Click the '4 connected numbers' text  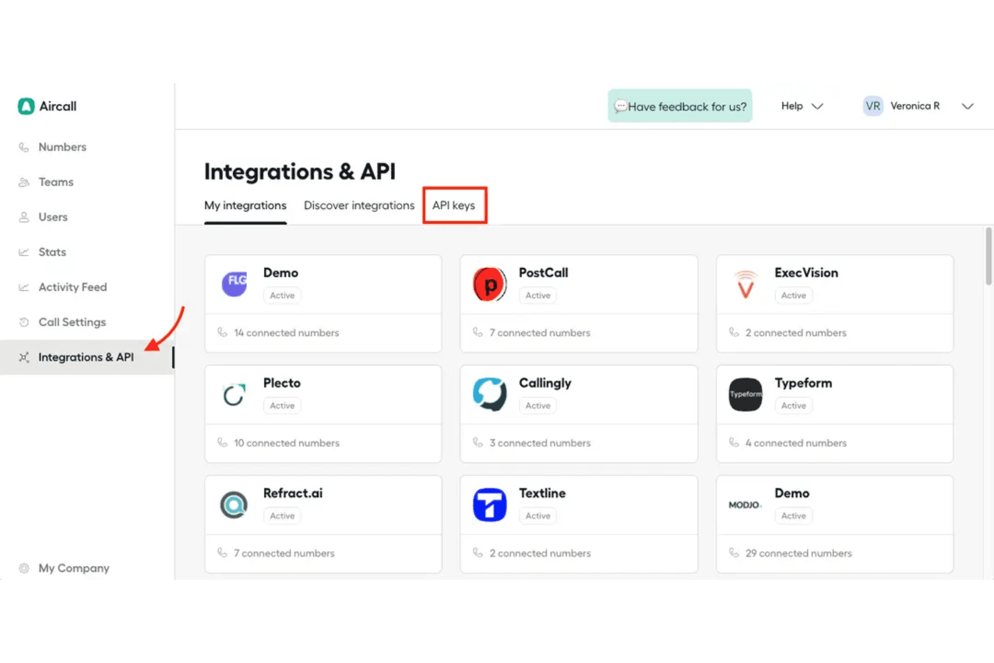[796, 443]
